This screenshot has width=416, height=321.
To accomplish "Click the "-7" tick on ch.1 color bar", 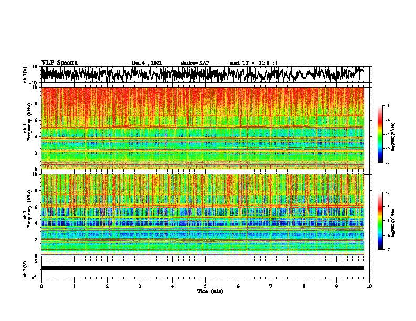I will 387,163.
